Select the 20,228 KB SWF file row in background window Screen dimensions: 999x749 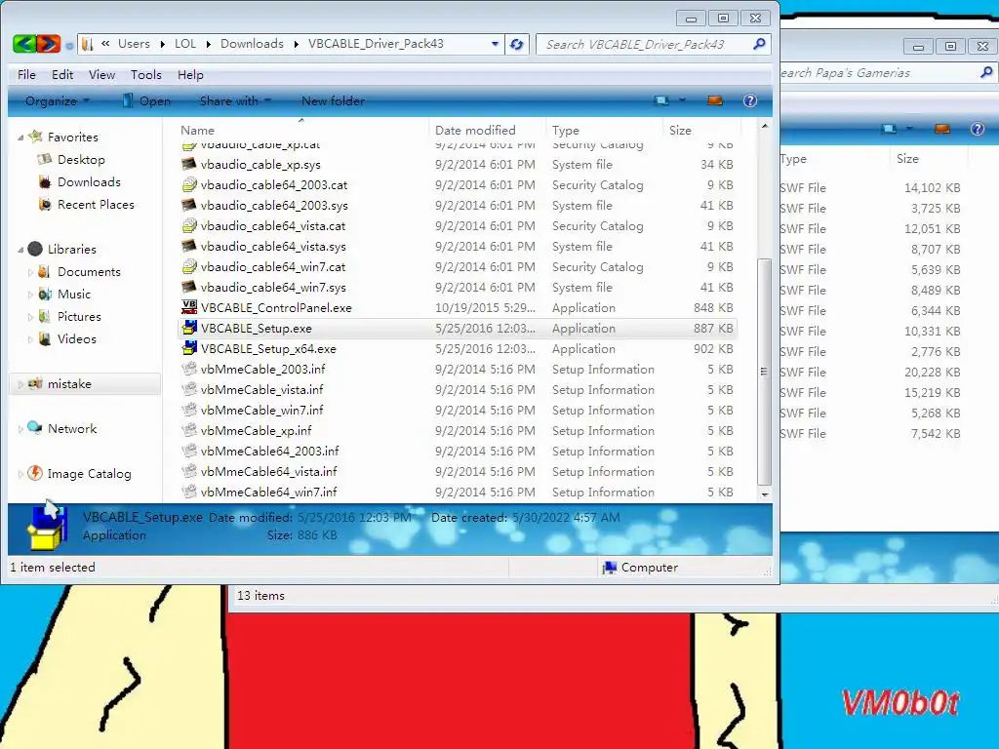[x=873, y=372]
